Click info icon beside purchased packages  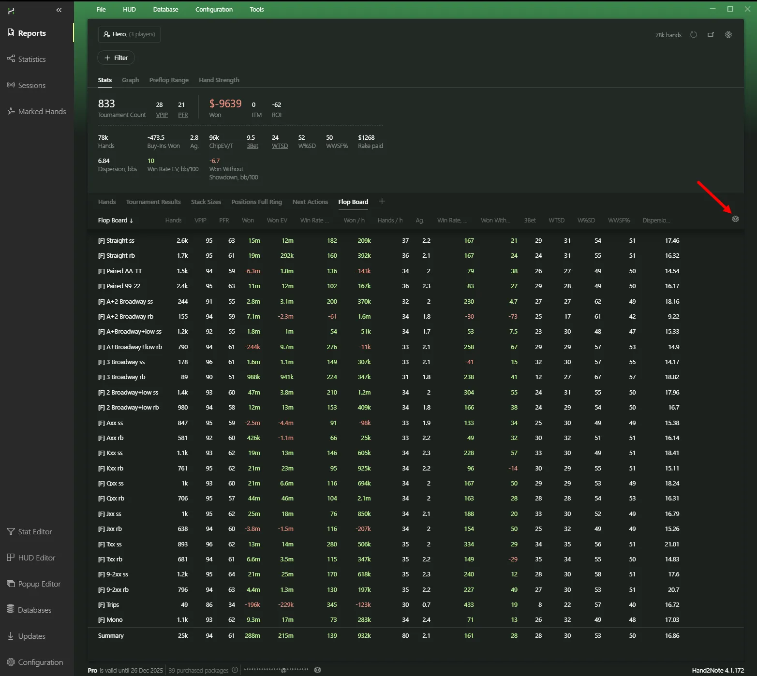[235, 670]
